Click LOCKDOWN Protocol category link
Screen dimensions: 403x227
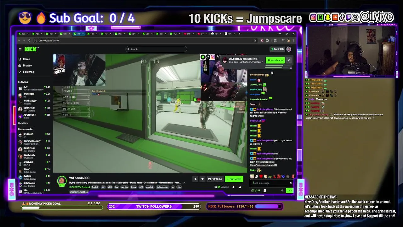79,187
